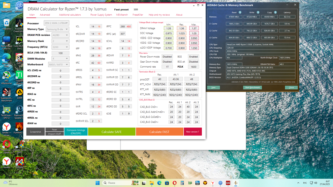The height and width of the screenshot is (187, 333).
Task: Open the DIMM Modules dropdown
Action: click(60, 59)
